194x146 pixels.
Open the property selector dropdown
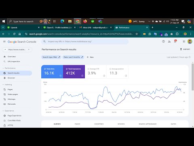17,49
